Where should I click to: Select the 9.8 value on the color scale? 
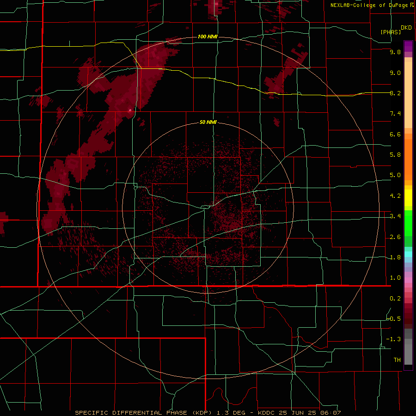click(395, 52)
